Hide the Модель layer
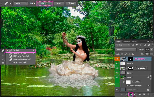154x97 pixels. click(x=117, y=59)
